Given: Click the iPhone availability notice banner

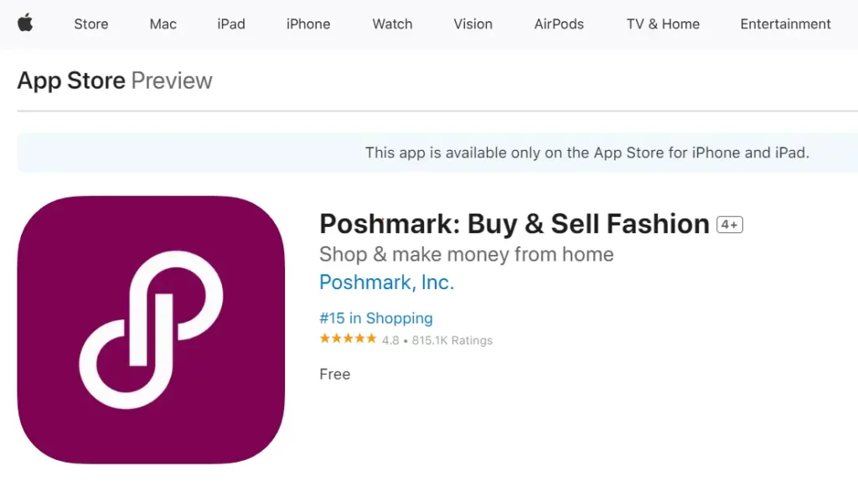Looking at the screenshot, I should click(587, 153).
